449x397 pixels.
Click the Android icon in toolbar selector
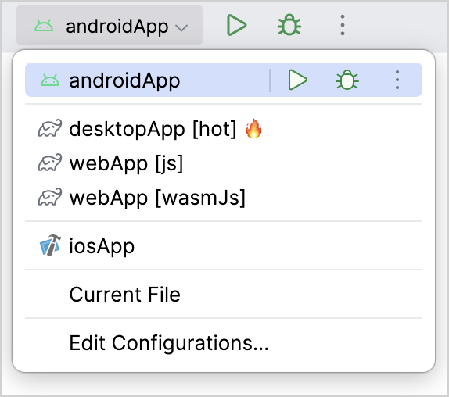[x=44, y=25]
